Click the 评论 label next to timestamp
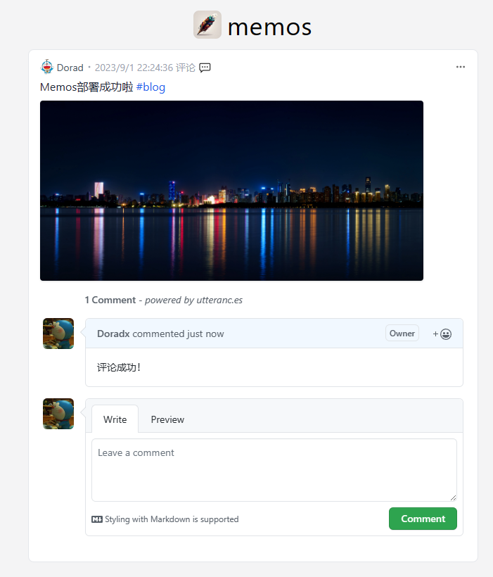The height and width of the screenshot is (577, 493). 186,68
